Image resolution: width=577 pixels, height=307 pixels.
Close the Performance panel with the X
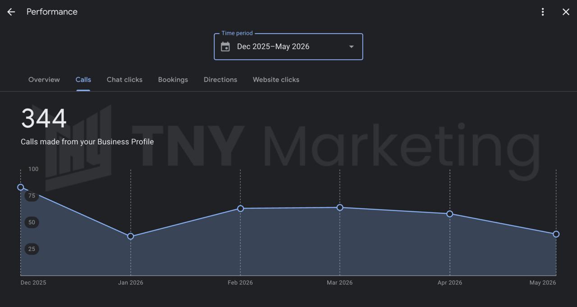tap(566, 12)
